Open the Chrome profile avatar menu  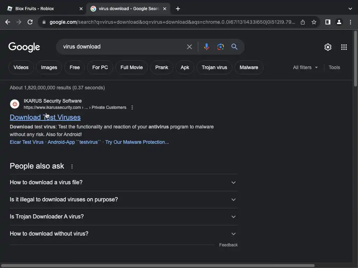click(339, 22)
